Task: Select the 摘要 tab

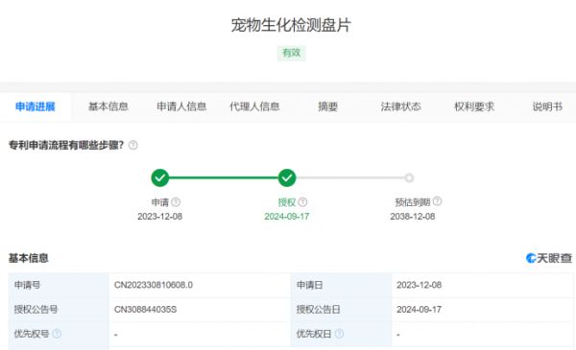Action: point(327,106)
